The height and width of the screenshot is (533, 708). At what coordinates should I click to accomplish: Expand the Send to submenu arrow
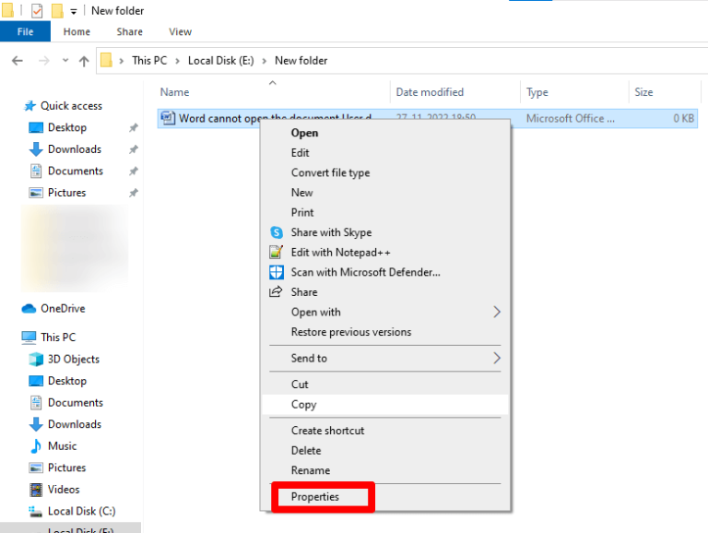497,358
